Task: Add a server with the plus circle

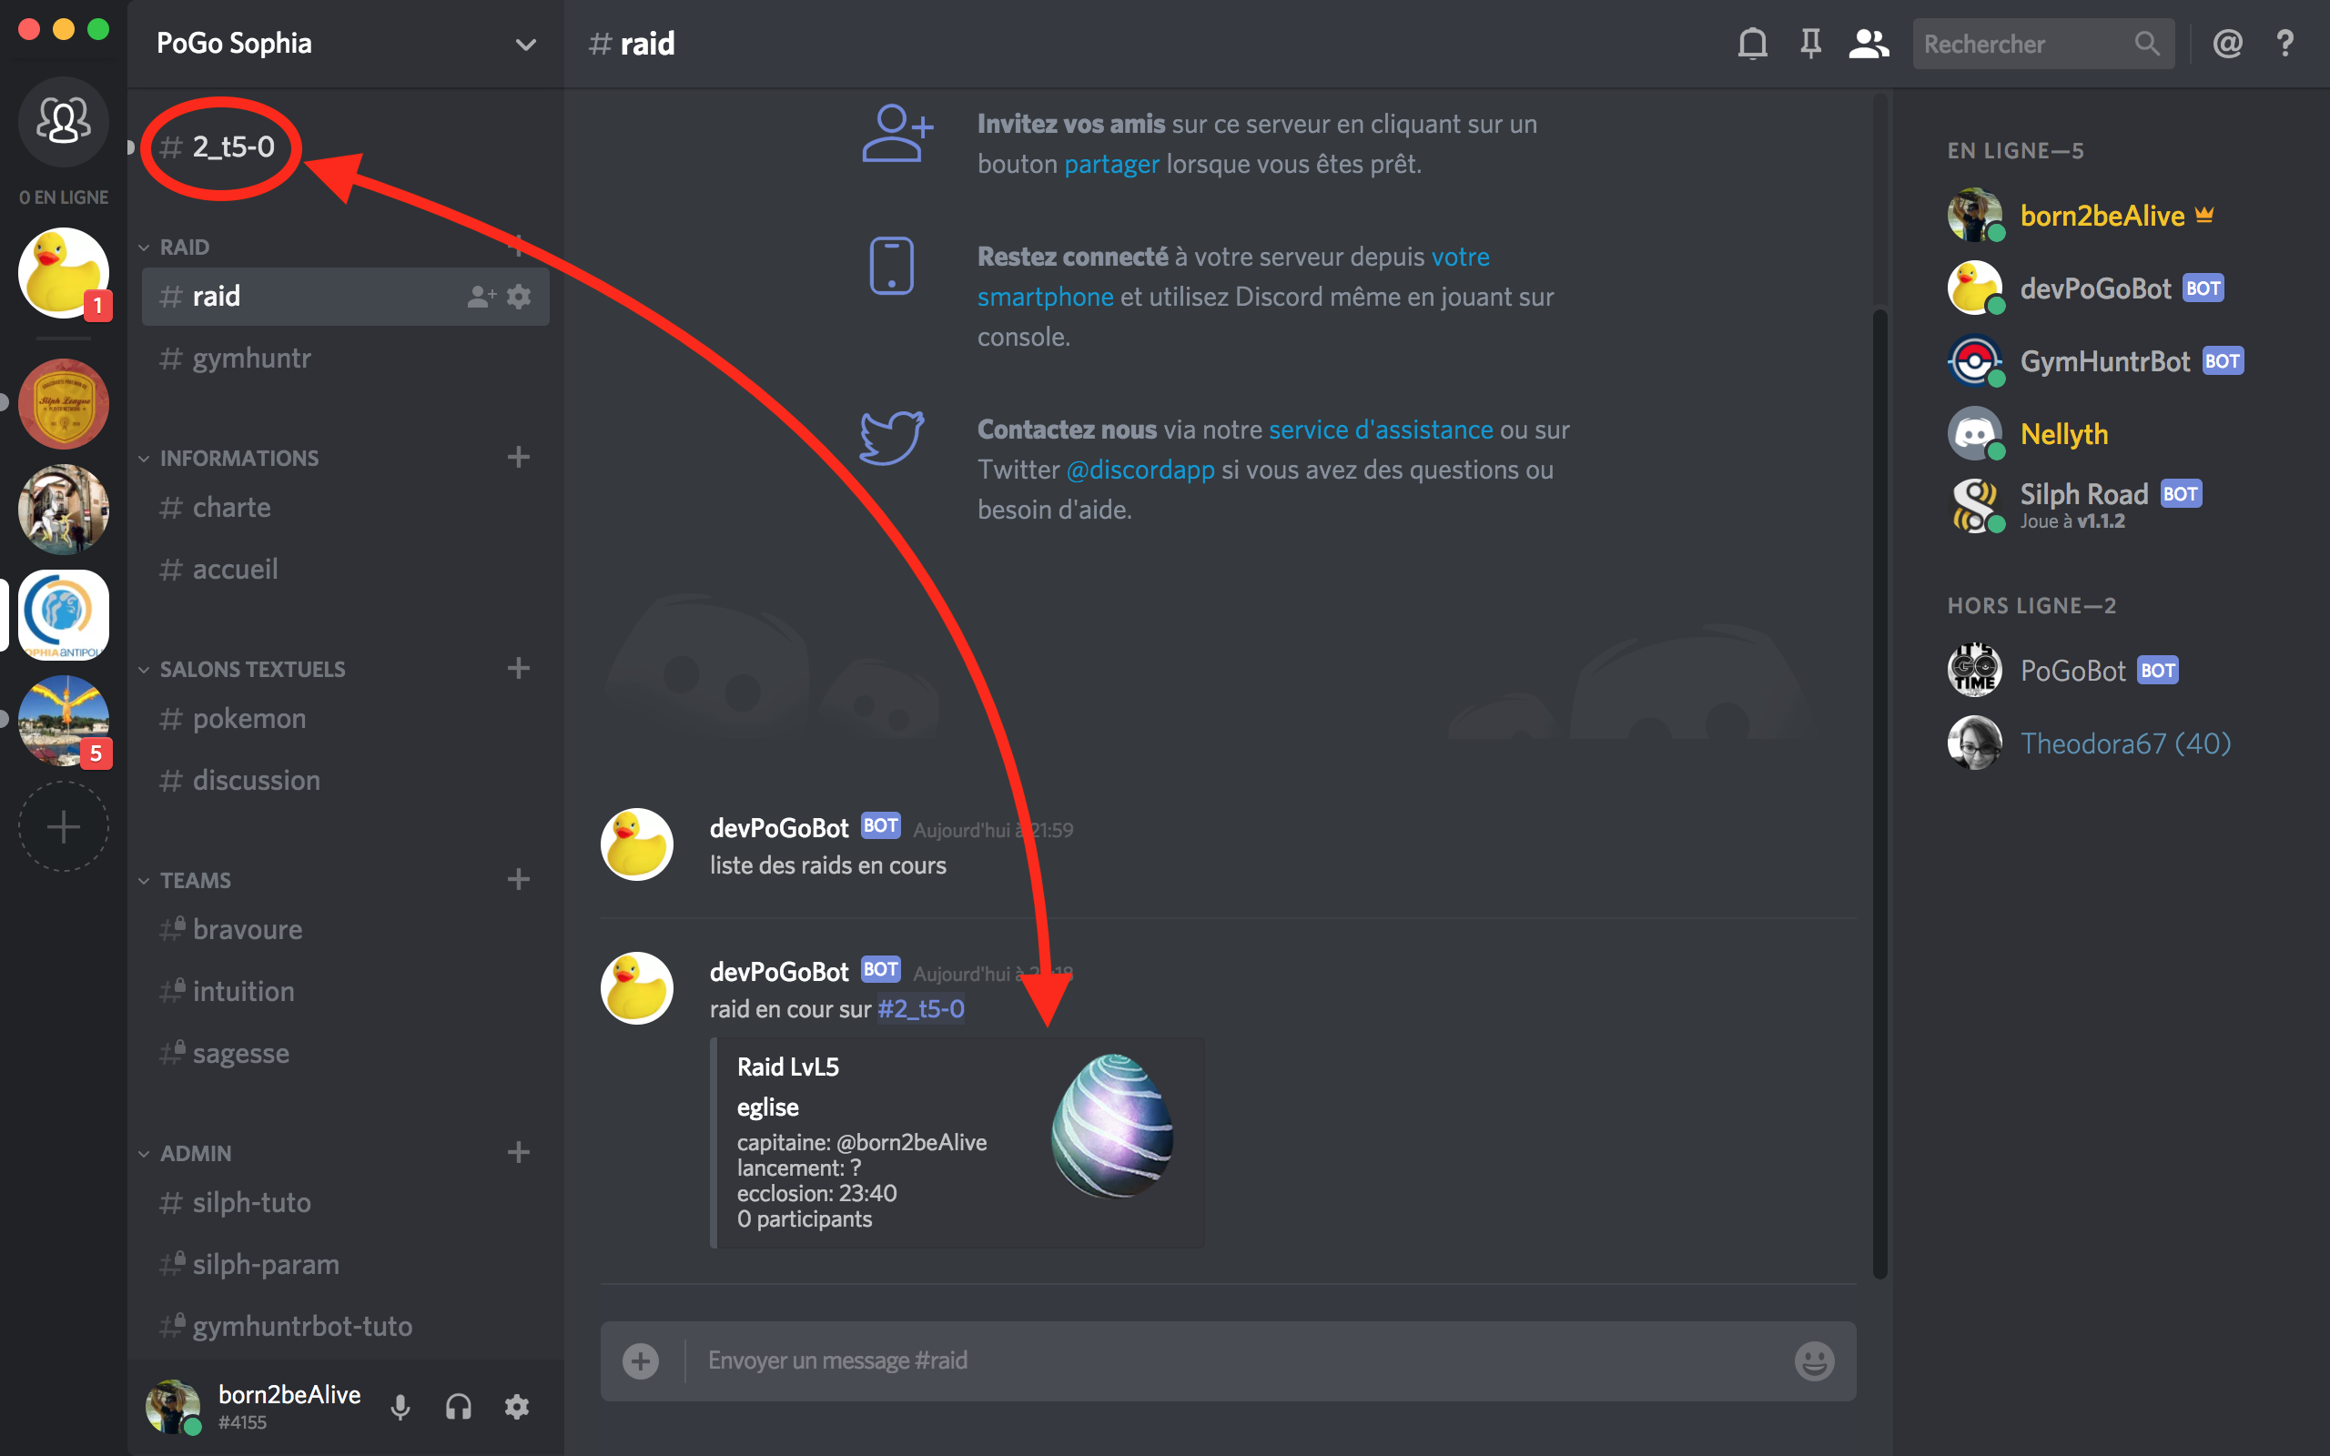Action: point(64,826)
